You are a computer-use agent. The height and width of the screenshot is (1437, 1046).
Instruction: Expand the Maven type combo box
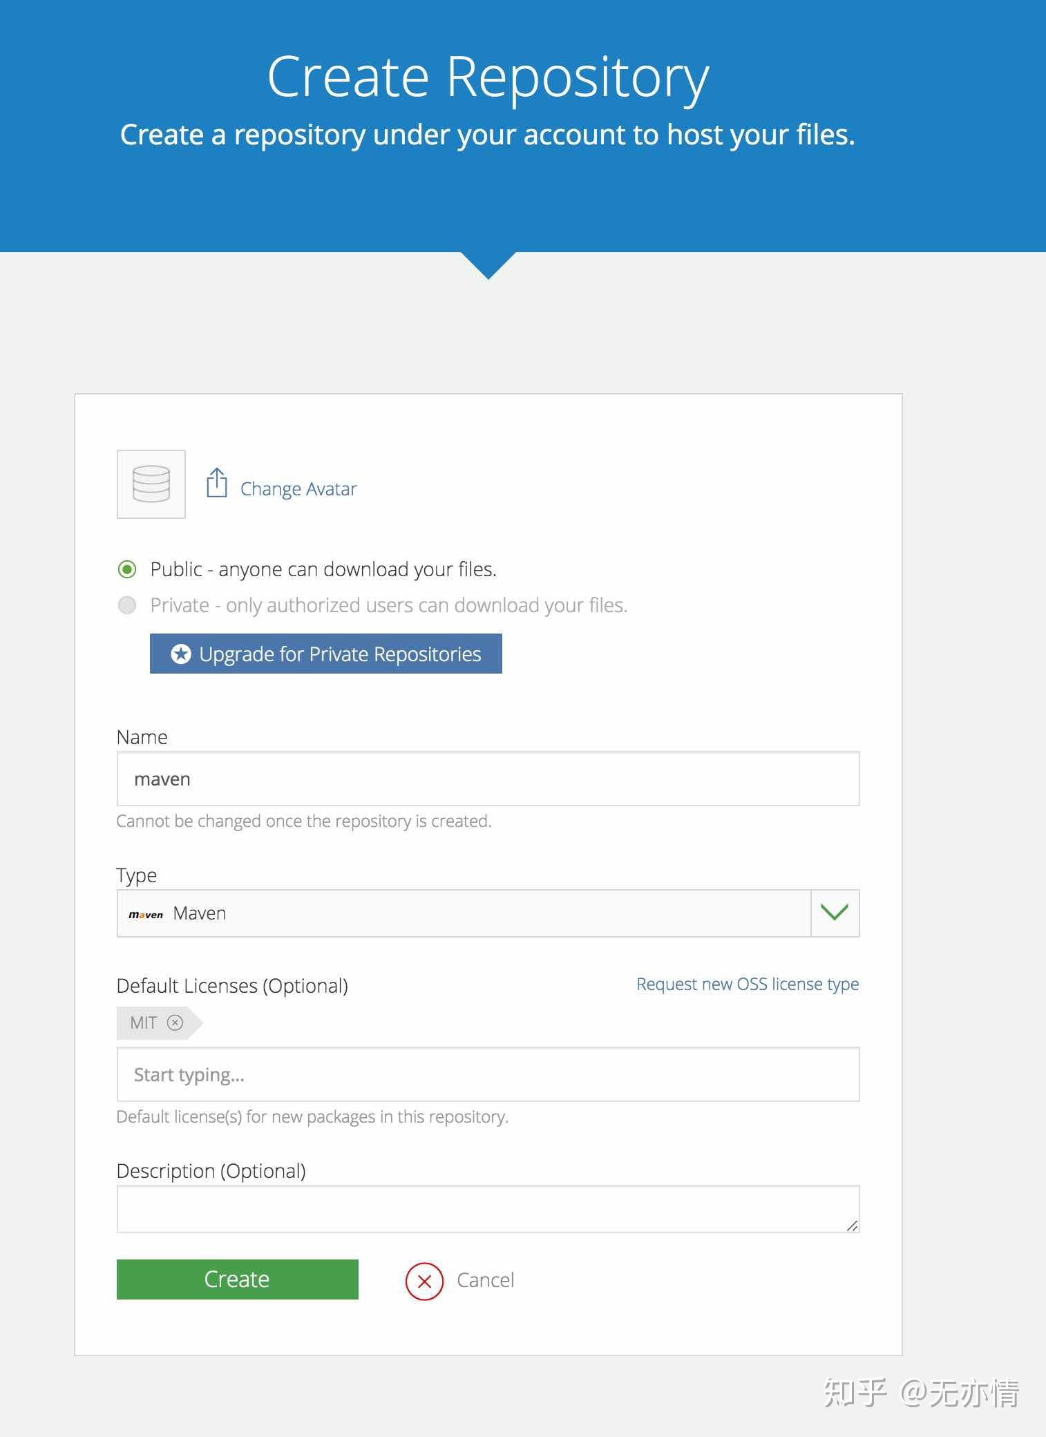coord(463,913)
